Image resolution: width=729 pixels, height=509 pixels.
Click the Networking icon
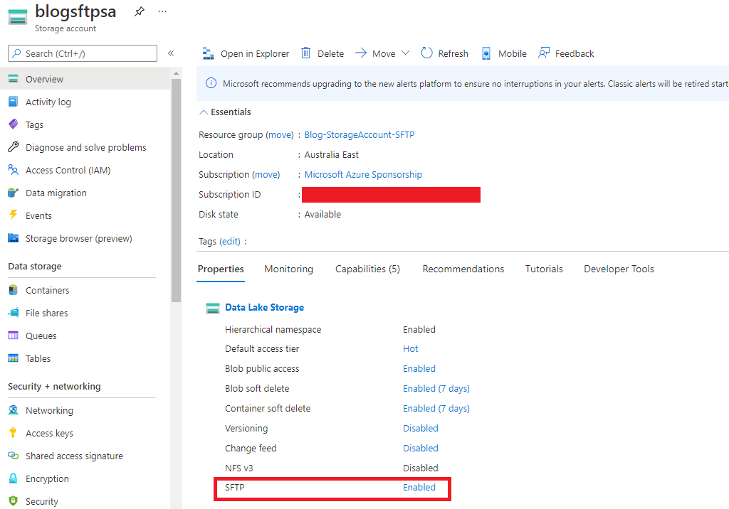click(x=13, y=410)
